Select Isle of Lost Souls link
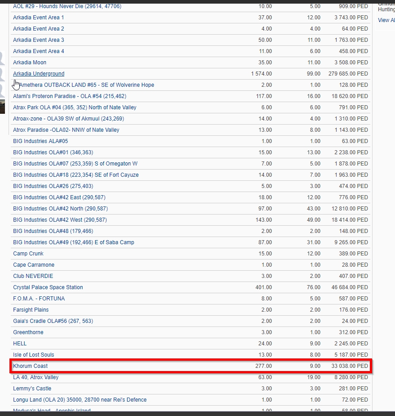The image size is (395, 416). (33, 355)
